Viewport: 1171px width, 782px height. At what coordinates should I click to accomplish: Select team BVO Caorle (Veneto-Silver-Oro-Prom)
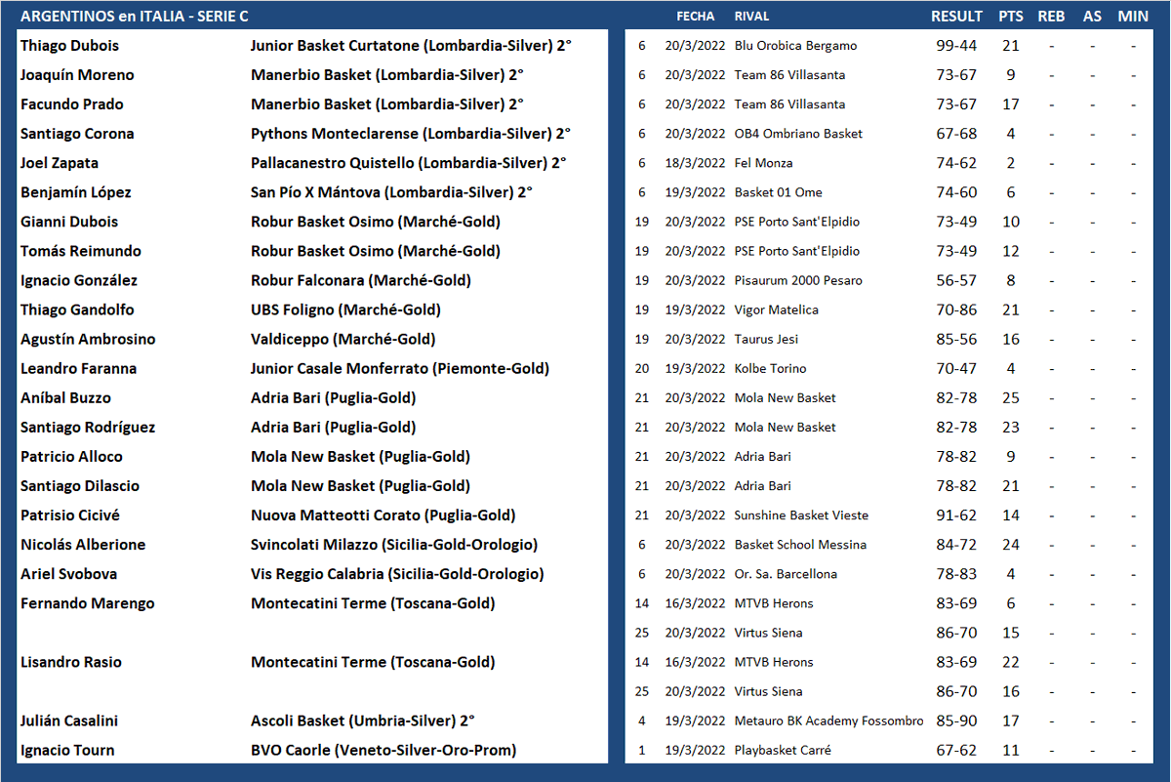click(384, 750)
